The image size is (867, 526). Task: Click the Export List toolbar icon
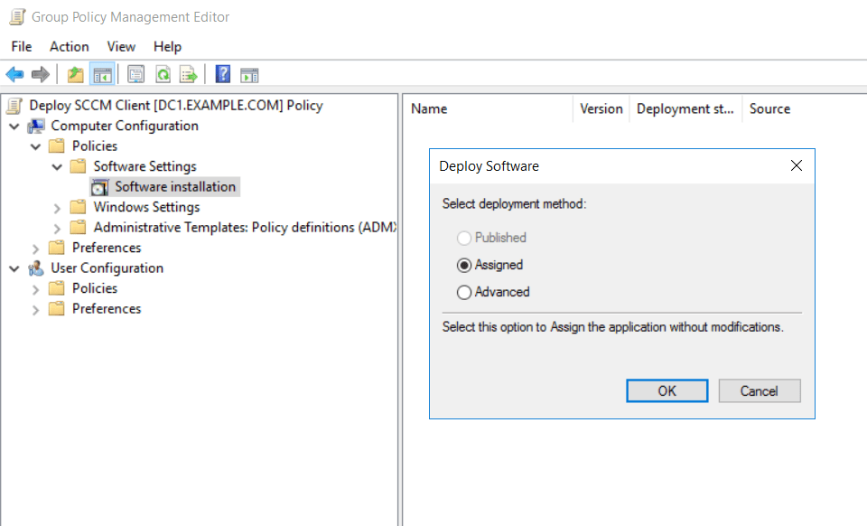click(x=188, y=75)
